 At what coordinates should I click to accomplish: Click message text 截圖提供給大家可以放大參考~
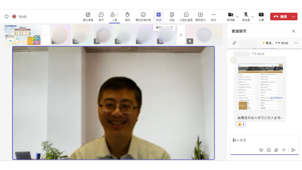point(260,118)
